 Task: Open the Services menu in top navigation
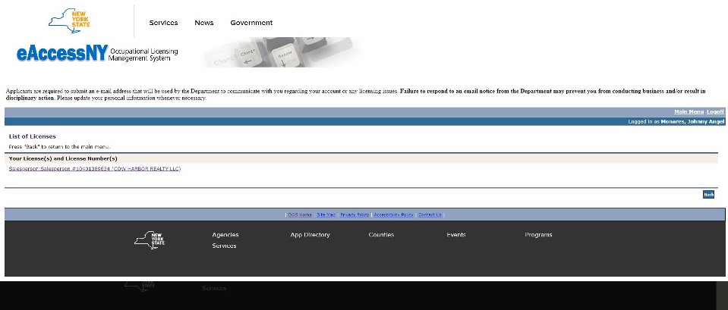(x=163, y=23)
